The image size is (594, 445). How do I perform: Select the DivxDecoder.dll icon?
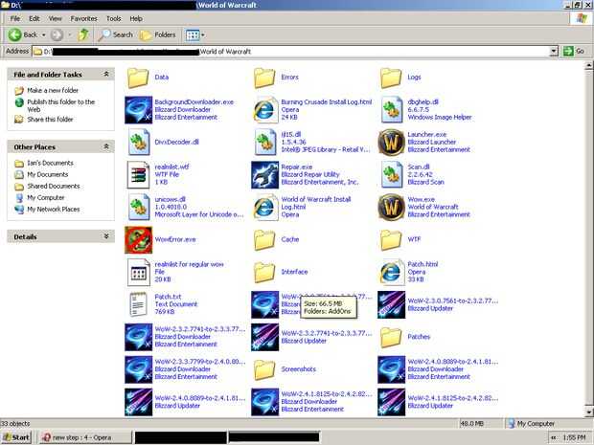(138, 142)
